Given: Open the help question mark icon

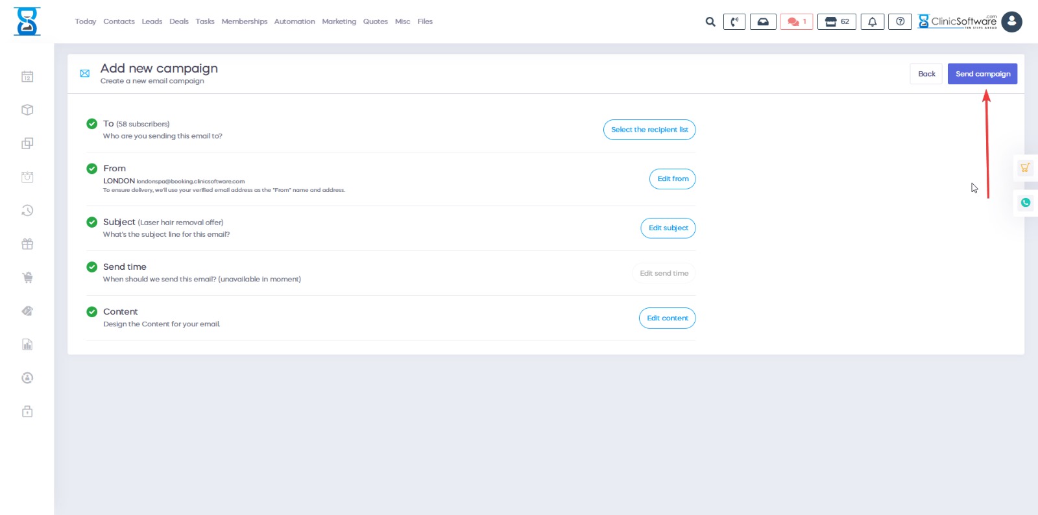Looking at the screenshot, I should 900,22.
